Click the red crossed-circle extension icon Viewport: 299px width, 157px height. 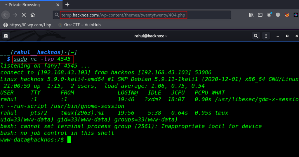click(x=287, y=15)
